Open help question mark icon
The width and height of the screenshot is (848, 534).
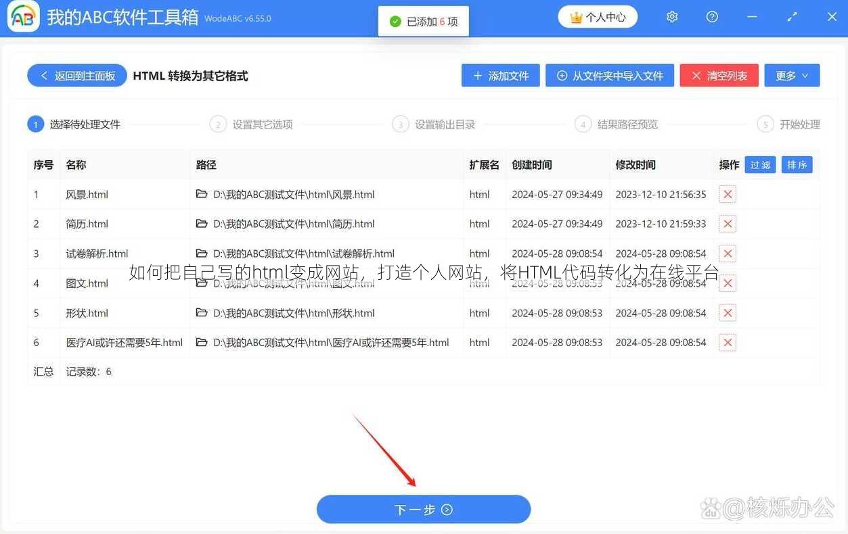point(712,17)
